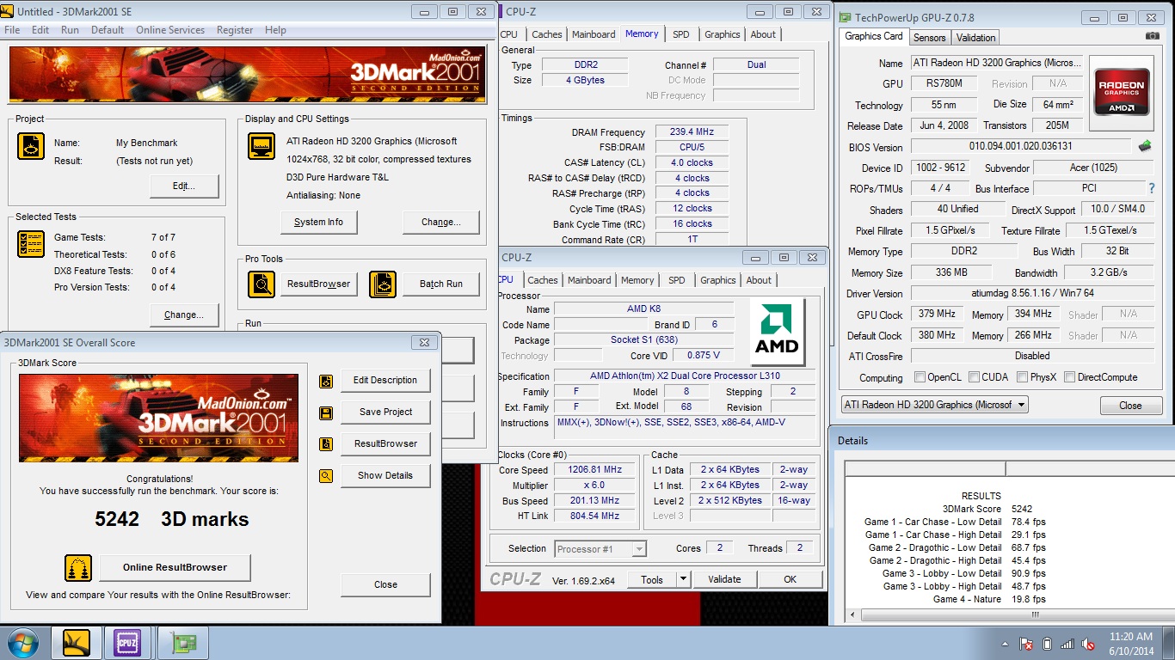Click Change... under Selected Tests
The image size is (1175, 660).
184,315
